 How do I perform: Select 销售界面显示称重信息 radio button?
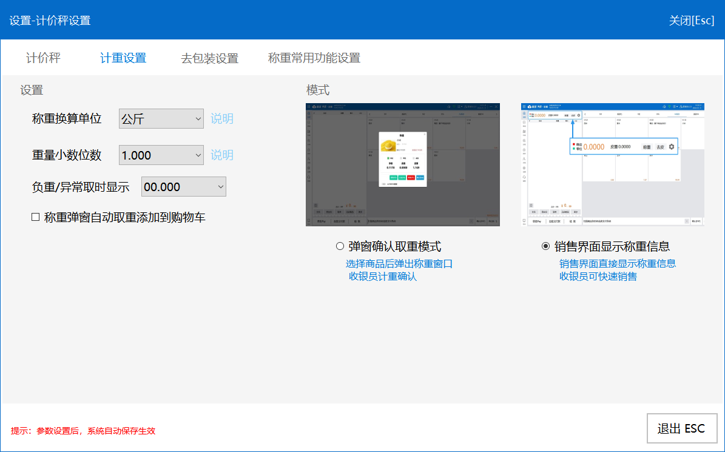pyautogui.click(x=545, y=246)
